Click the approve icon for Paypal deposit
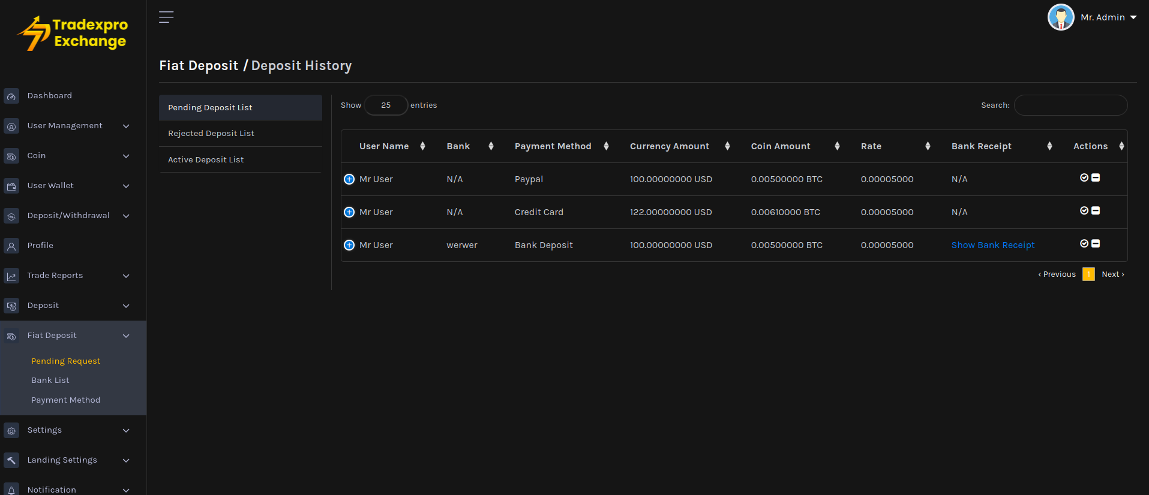 (x=1084, y=178)
